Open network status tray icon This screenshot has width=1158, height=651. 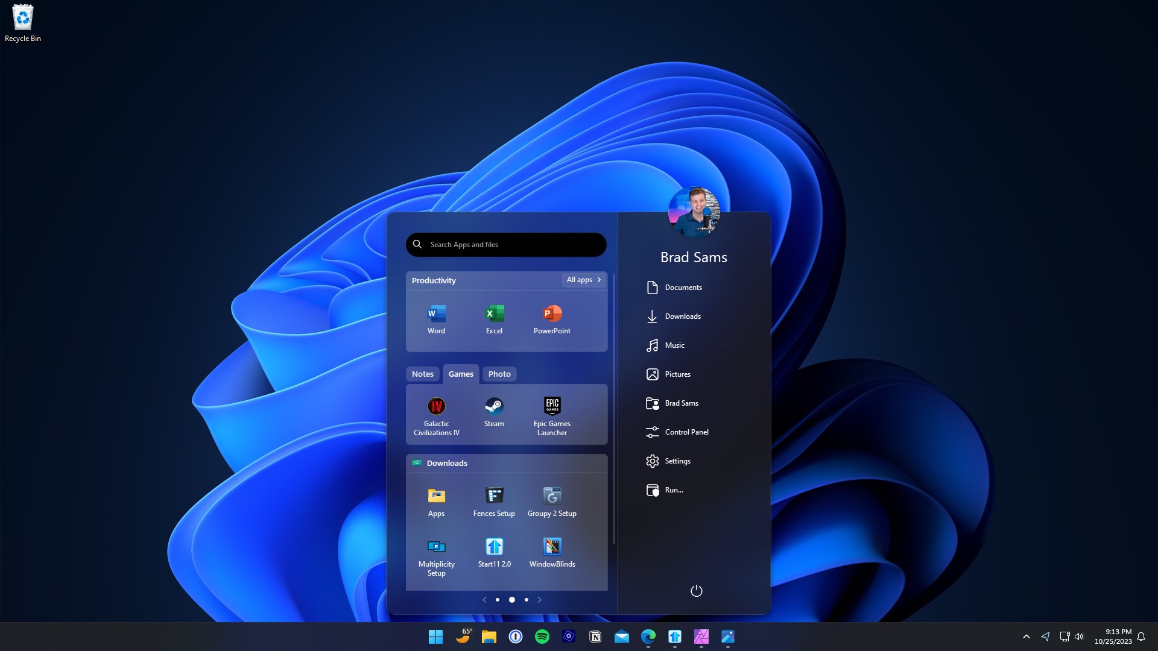pyautogui.click(x=1065, y=637)
